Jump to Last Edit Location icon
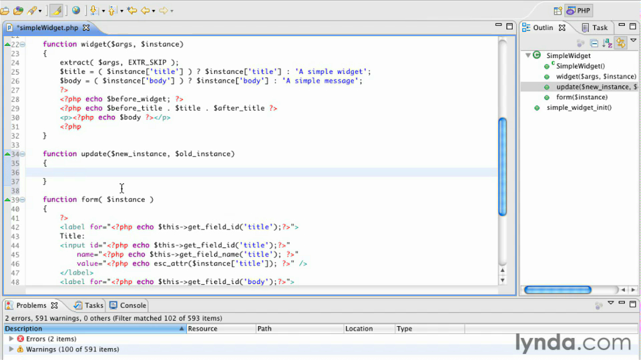This screenshot has height=360, width=641. (132, 10)
